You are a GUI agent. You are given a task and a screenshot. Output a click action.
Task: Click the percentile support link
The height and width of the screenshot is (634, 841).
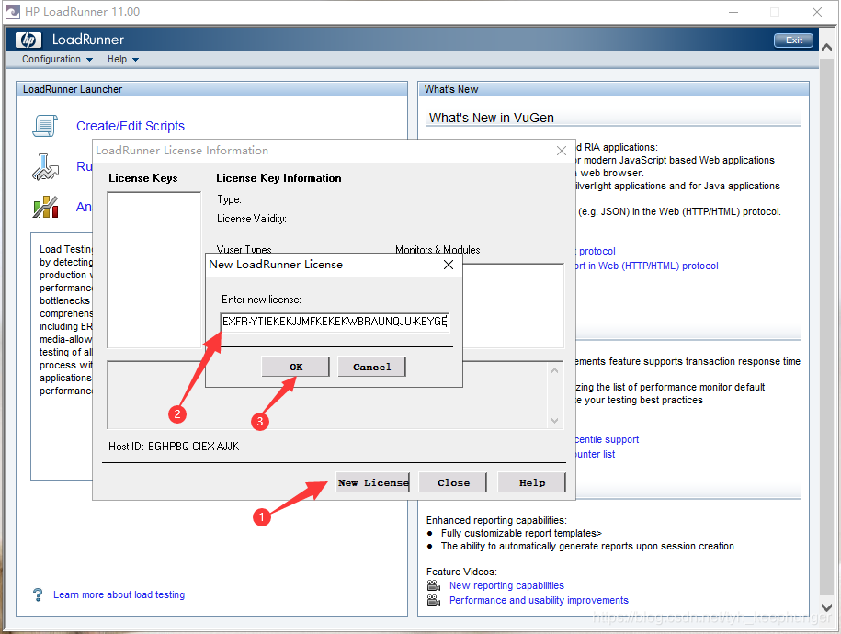(606, 439)
